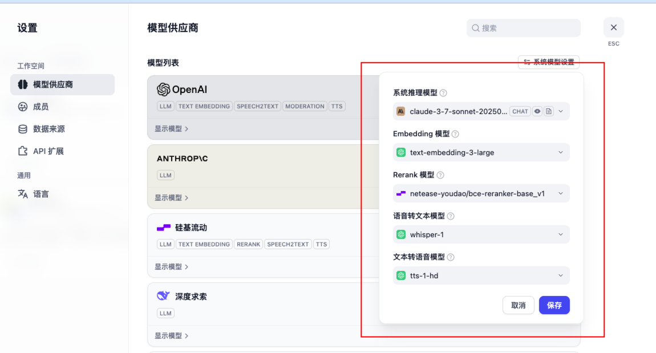Screen dimensions: 656x353
Task: Click the 模型列表 heading
Action: tap(163, 63)
